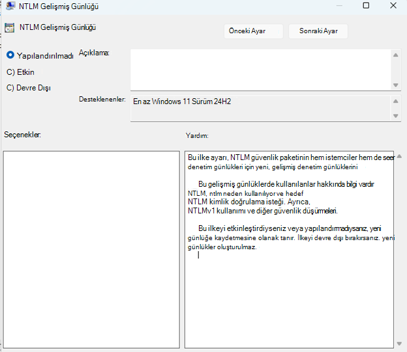The height and width of the screenshot is (352, 407).
Task: Click 'NTLM kimlik doğrulama isteği' line
Action: (249, 202)
